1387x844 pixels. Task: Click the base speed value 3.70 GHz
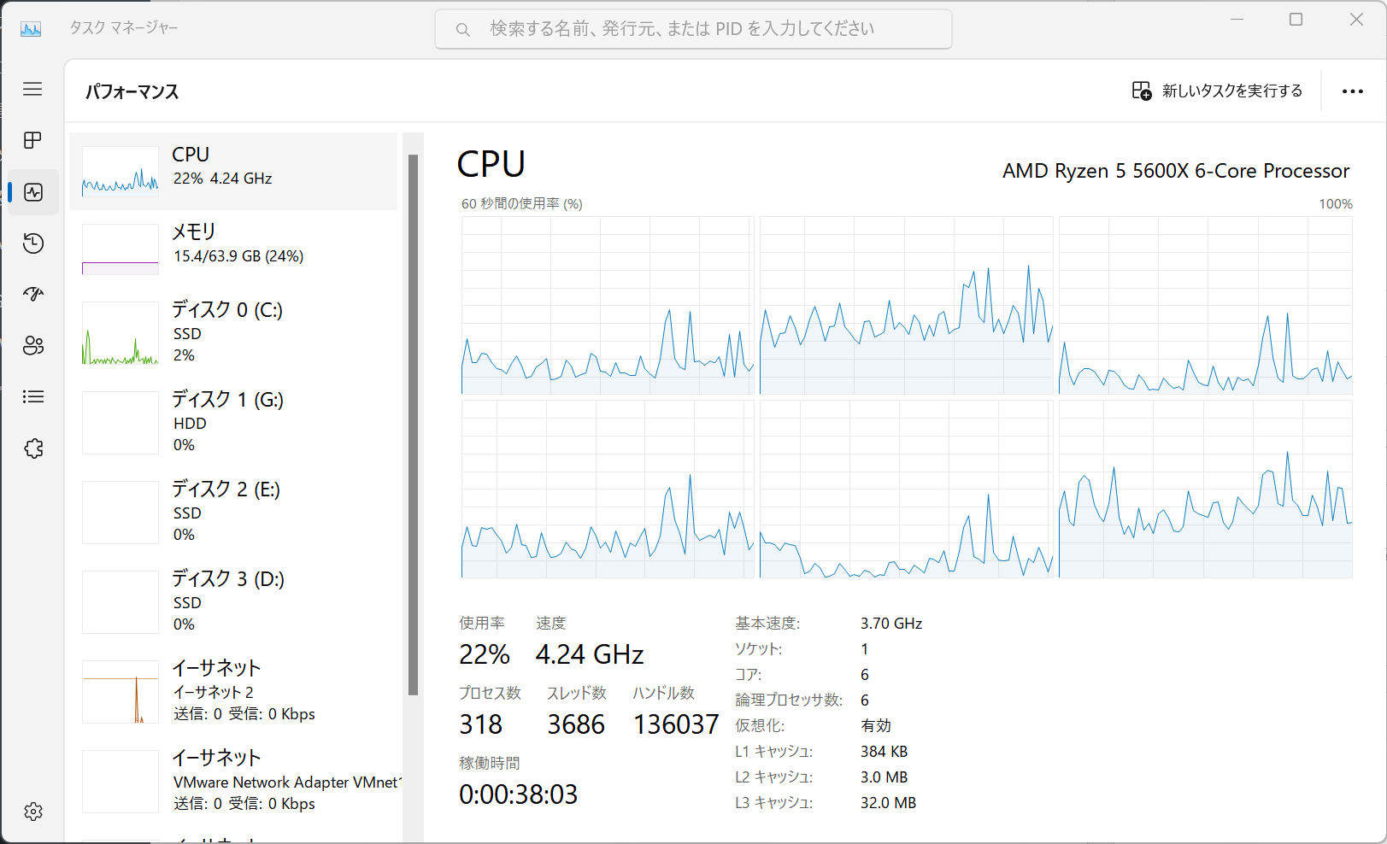point(891,624)
